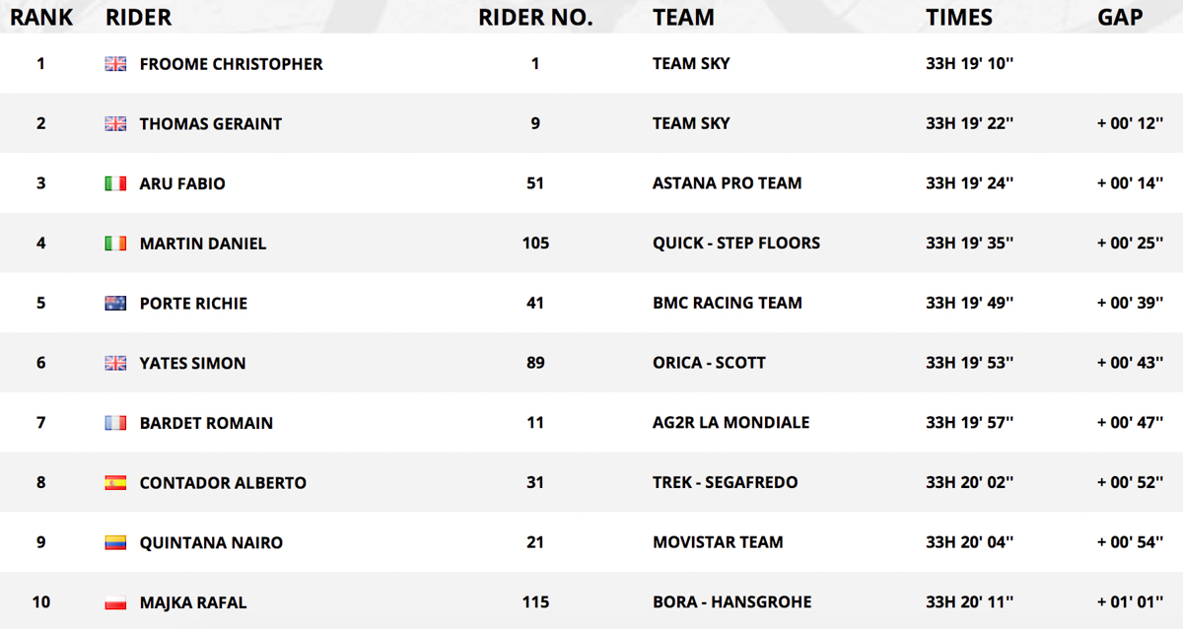Click the Australian flag beside Porte Richie
Viewport: 1183px width, 629px height.
pyautogui.click(x=115, y=304)
